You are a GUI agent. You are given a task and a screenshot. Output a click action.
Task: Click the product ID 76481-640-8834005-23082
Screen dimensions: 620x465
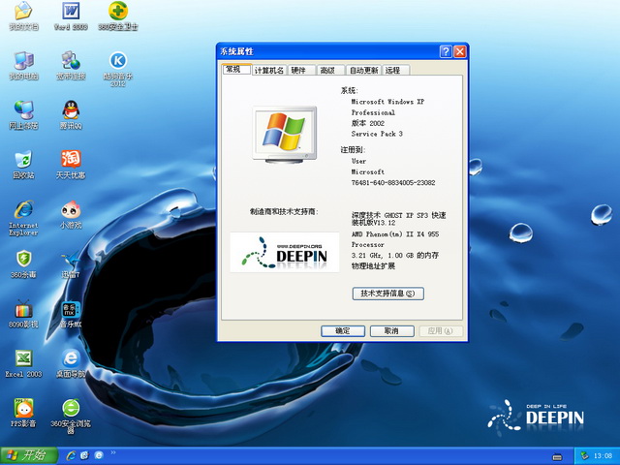393,183
